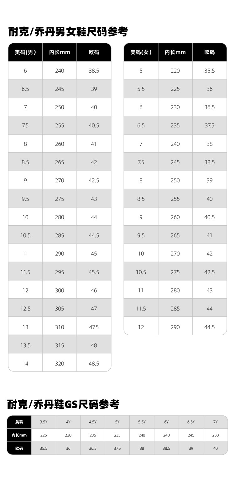Click the 美码(男) column header
Image resolution: width=235 pixels, height=489 pixels.
click(x=25, y=52)
